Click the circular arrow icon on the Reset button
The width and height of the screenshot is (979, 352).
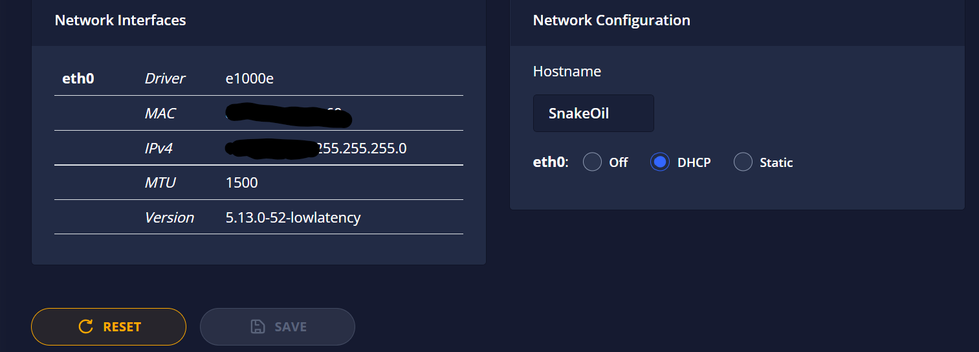pos(85,327)
